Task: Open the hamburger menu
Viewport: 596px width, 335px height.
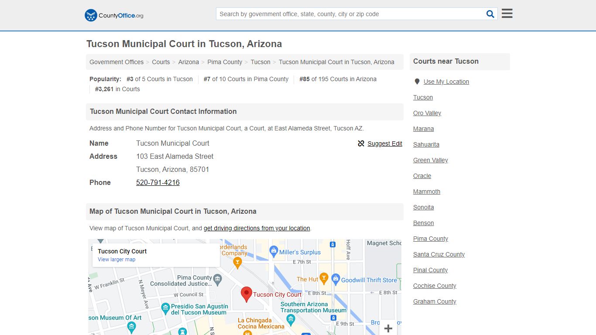Action: coord(507,14)
